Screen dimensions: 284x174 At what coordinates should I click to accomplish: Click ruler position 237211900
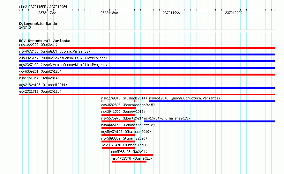pyautogui.click(x=172, y=13)
